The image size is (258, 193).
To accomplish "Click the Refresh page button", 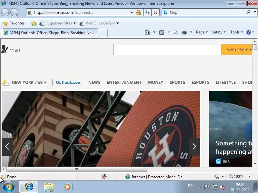I will point(147,13).
